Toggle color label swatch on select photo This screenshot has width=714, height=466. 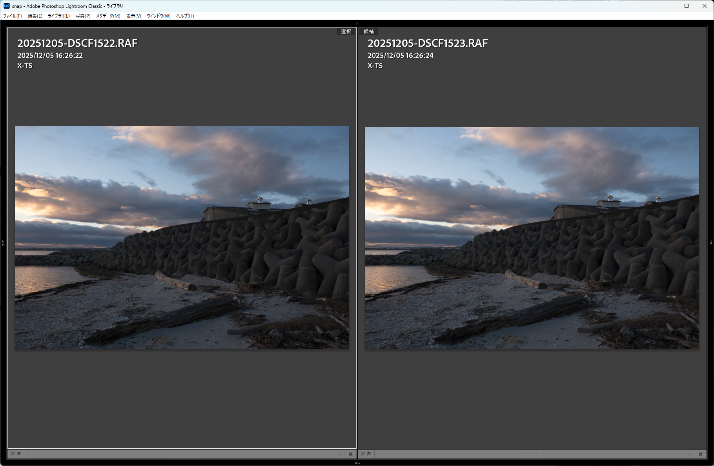coord(340,454)
